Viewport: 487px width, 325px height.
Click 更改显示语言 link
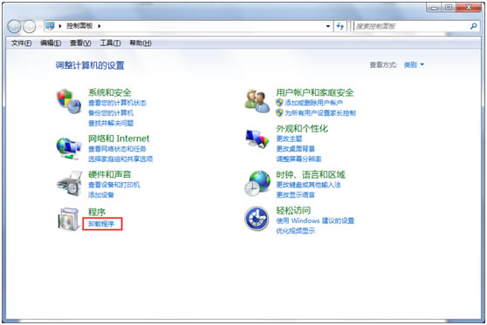click(x=295, y=195)
